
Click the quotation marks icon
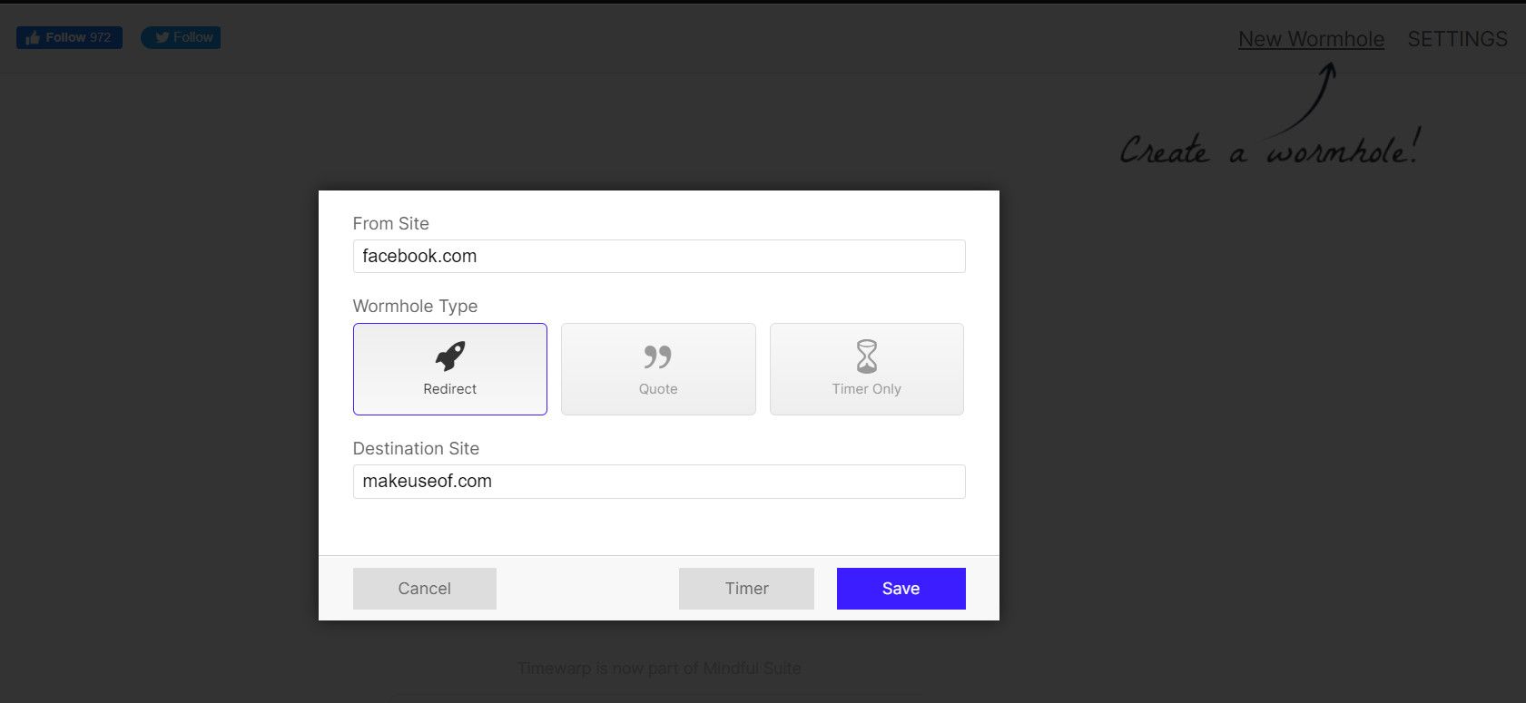(x=658, y=356)
